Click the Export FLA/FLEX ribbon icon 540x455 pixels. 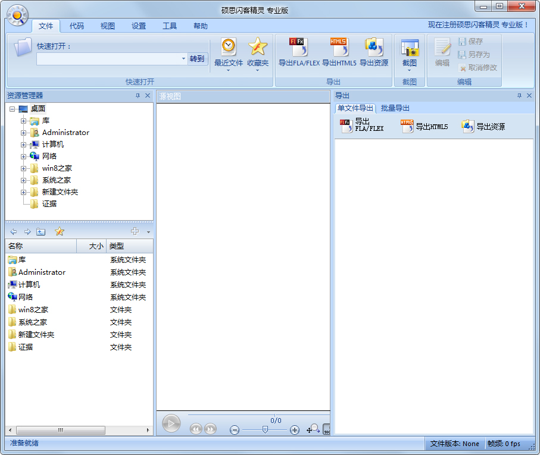[x=298, y=47]
